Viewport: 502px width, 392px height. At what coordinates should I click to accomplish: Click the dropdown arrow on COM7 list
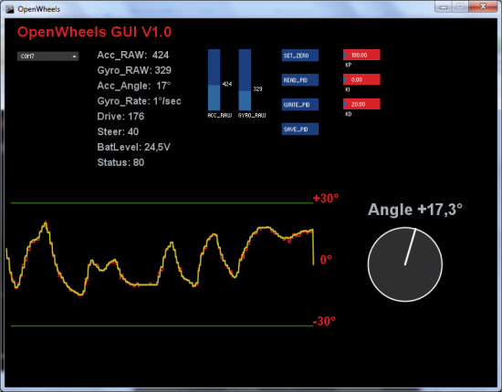pos(74,57)
